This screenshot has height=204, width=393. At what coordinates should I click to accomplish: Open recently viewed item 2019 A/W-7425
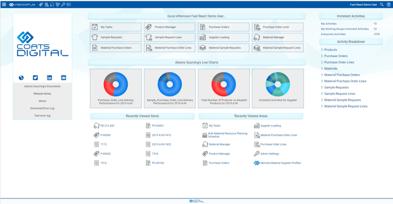159,145
